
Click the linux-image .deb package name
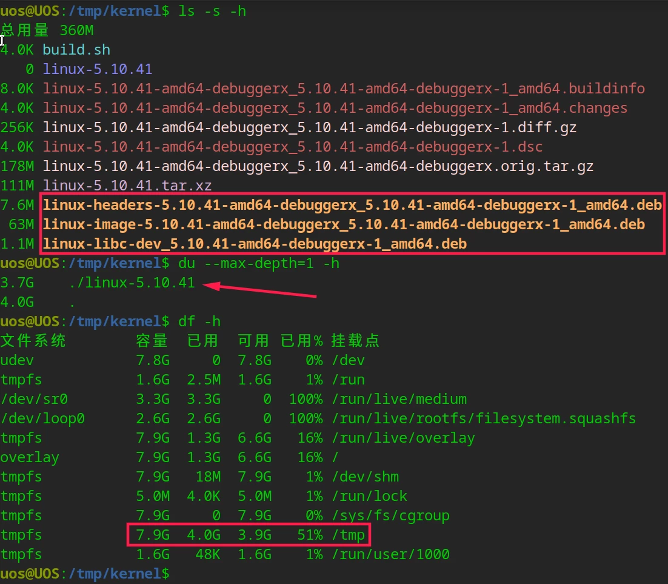point(343,224)
